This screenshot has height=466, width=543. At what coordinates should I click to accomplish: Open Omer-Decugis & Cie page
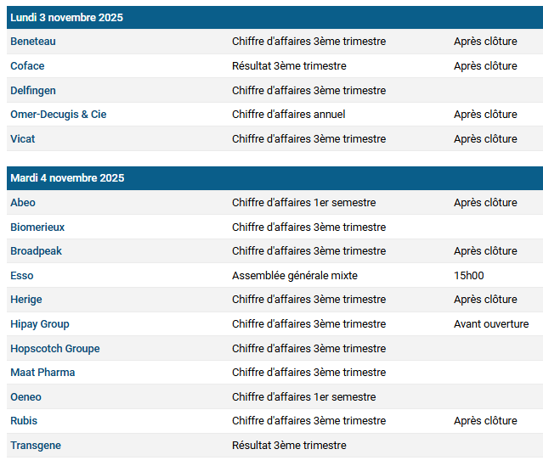(x=58, y=114)
